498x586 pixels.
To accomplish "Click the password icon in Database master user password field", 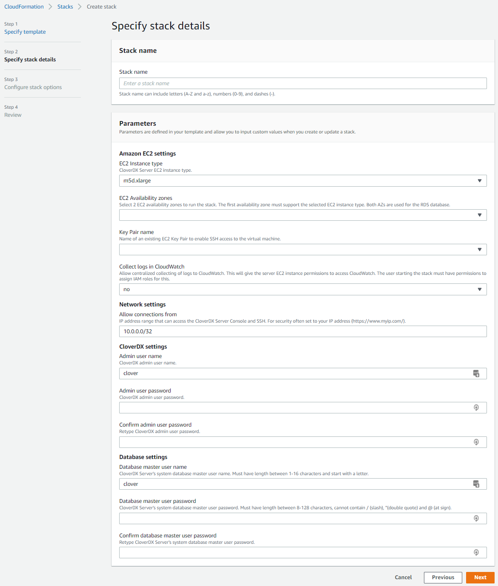I will coord(476,518).
